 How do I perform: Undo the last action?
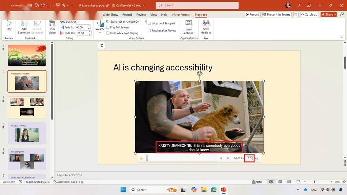[x=43, y=5]
